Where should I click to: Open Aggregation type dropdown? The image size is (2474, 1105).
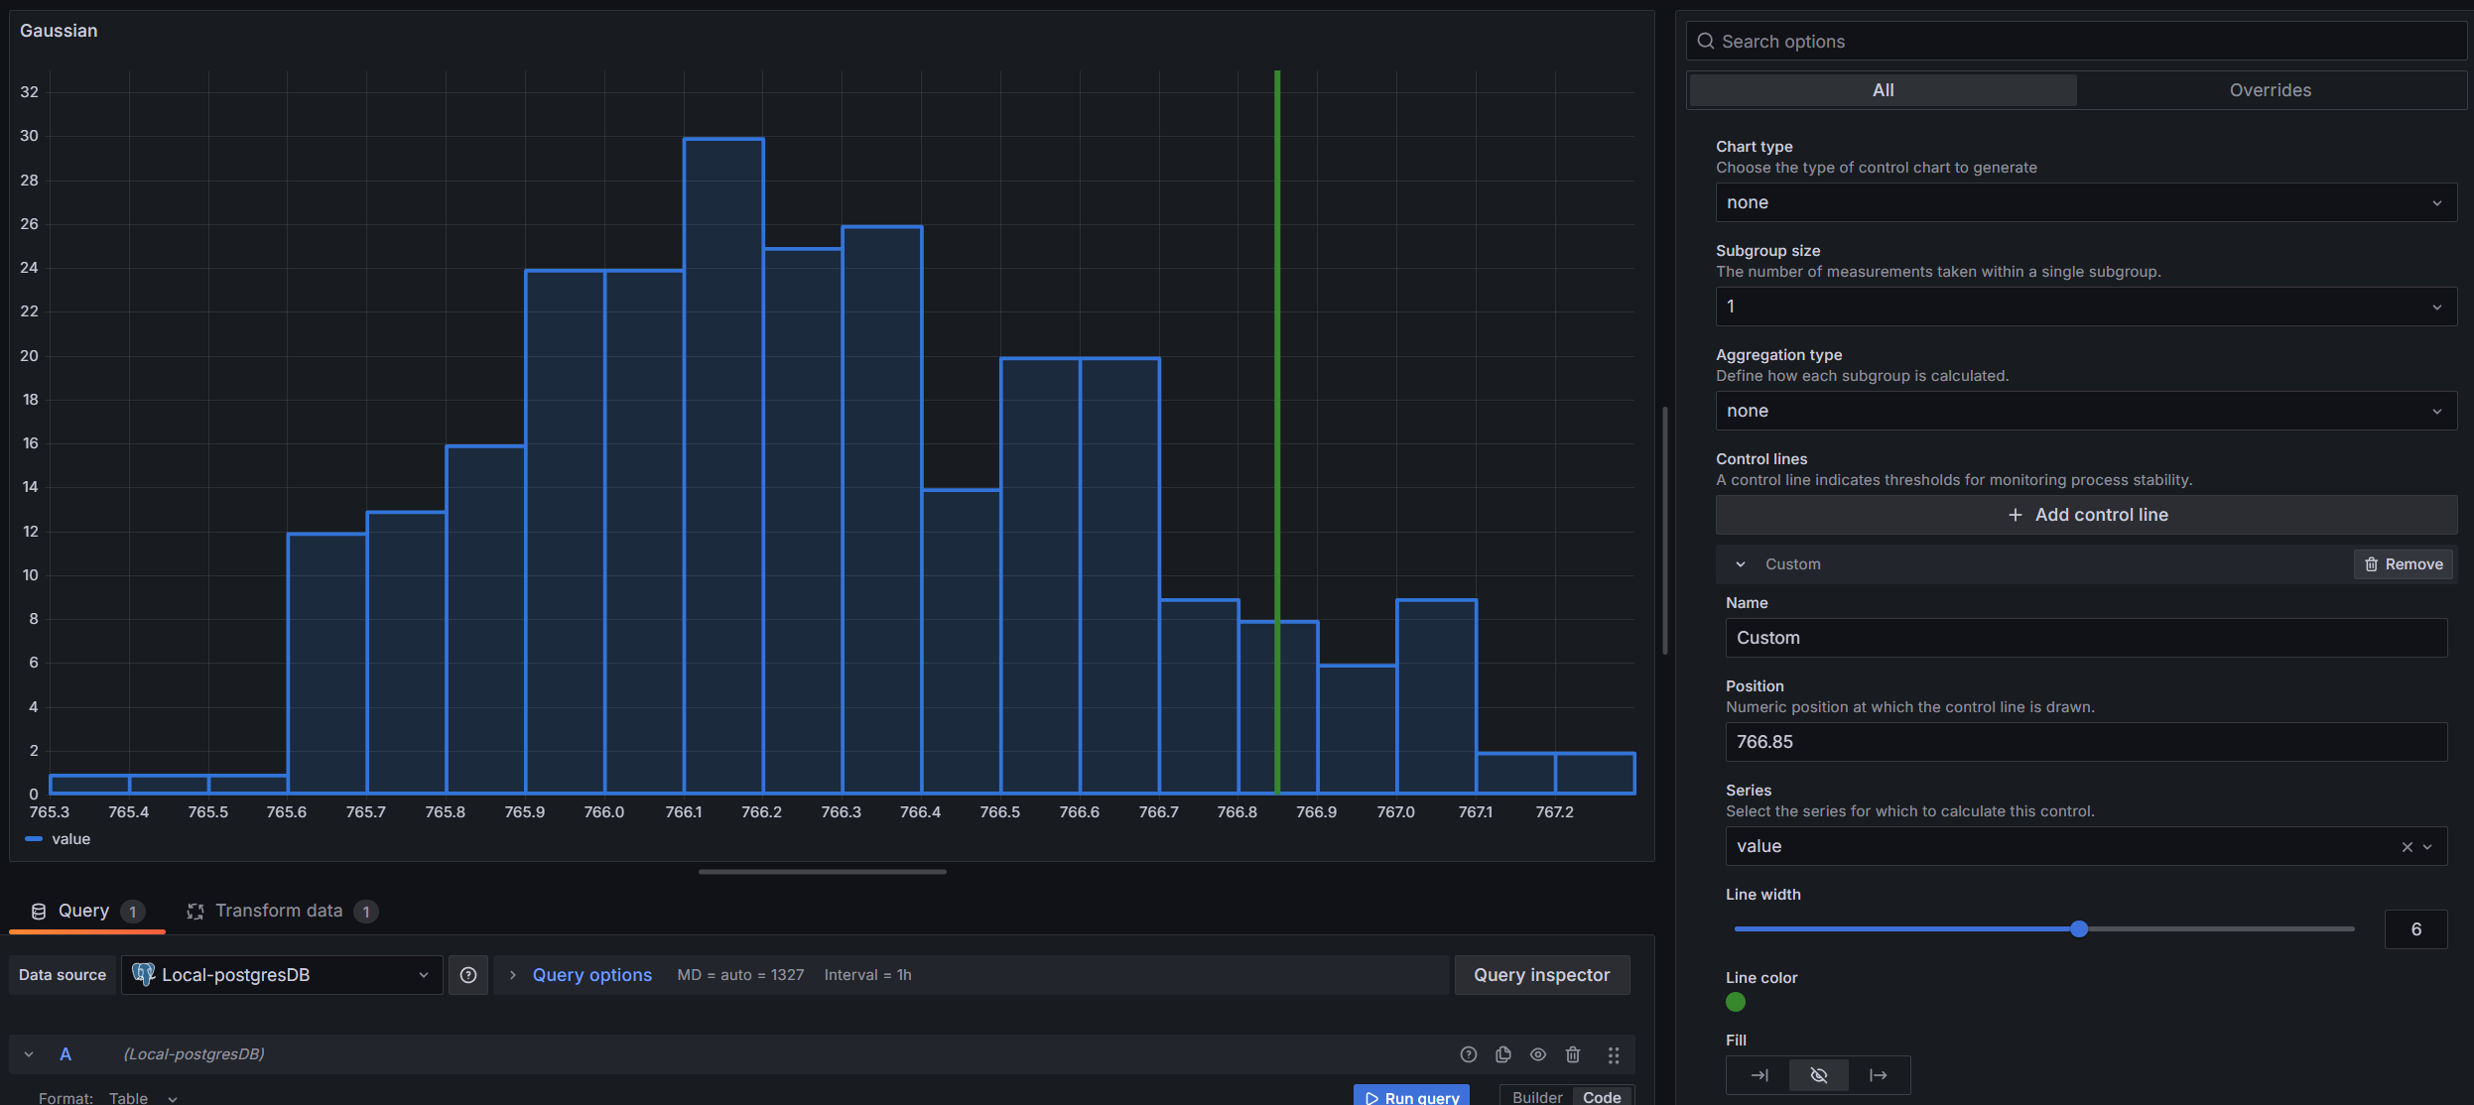pyautogui.click(x=2086, y=411)
